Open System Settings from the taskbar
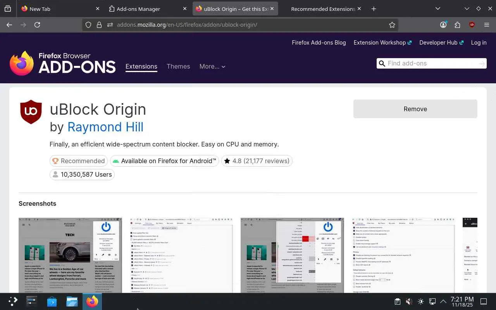 point(32,301)
